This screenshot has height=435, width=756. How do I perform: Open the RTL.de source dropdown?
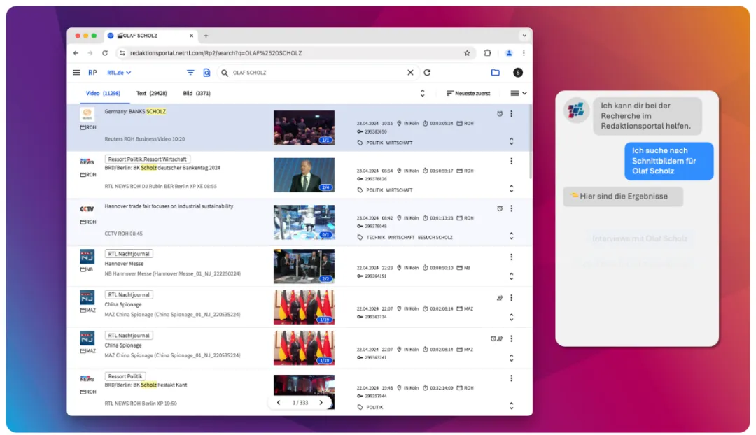tap(119, 73)
